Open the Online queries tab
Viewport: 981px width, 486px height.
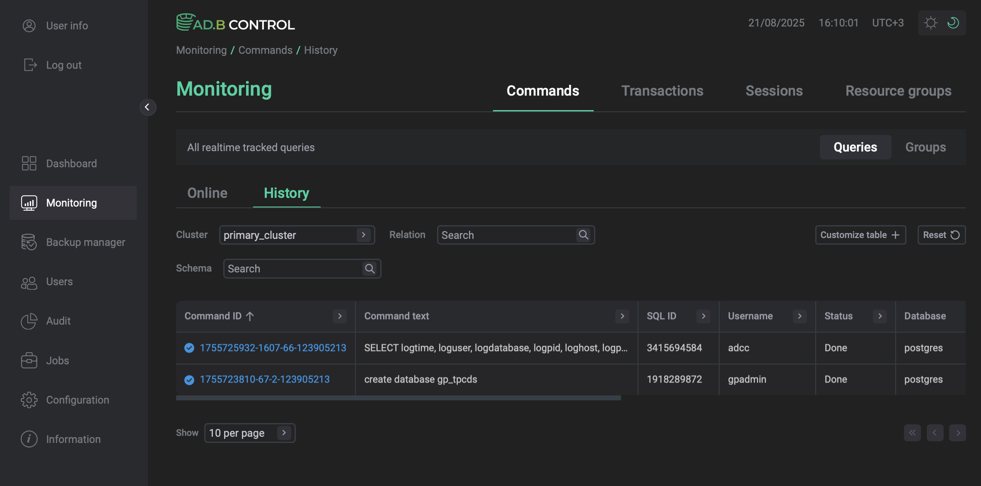207,193
